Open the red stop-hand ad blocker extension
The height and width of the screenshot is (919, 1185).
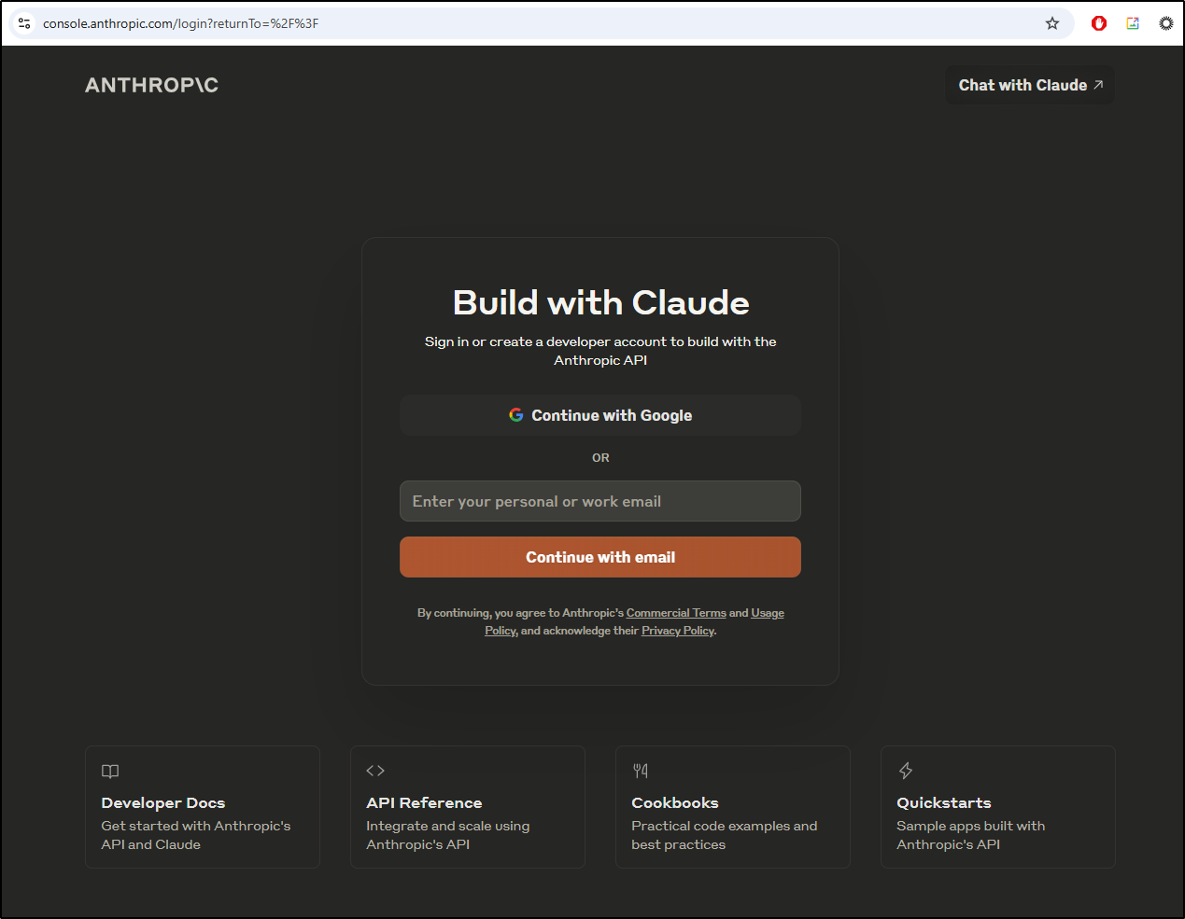pyautogui.click(x=1099, y=23)
